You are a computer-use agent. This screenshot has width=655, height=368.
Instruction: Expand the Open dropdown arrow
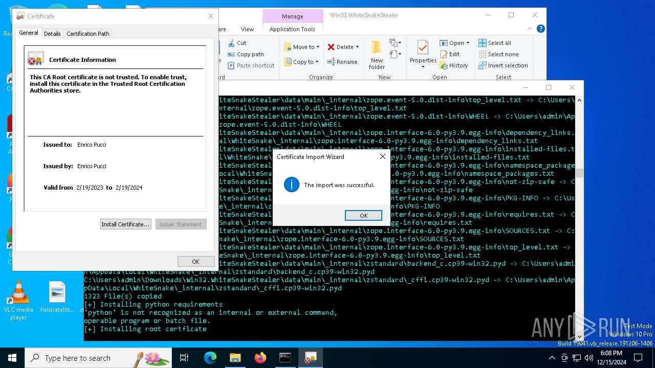(x=468, y=43)
